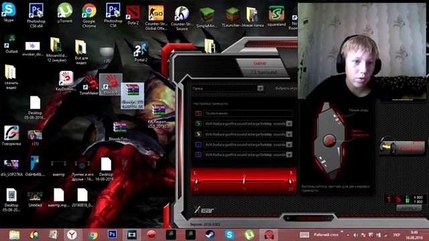Expand the yellow preset AVA sound dropdown

point(289,134)
